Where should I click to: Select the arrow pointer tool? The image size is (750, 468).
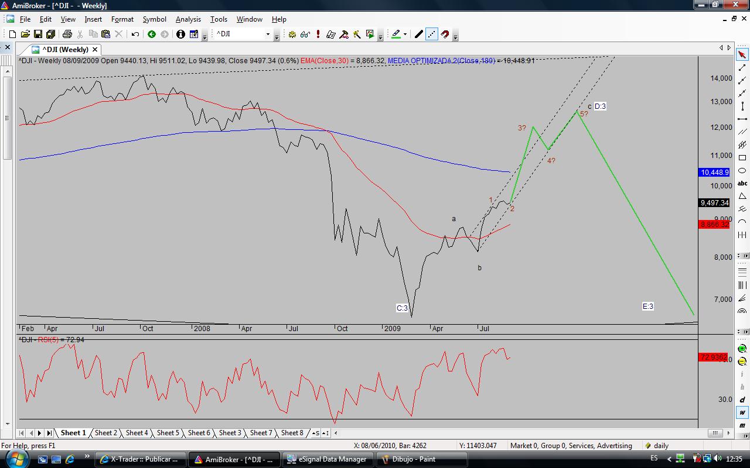tap(742, 55)
